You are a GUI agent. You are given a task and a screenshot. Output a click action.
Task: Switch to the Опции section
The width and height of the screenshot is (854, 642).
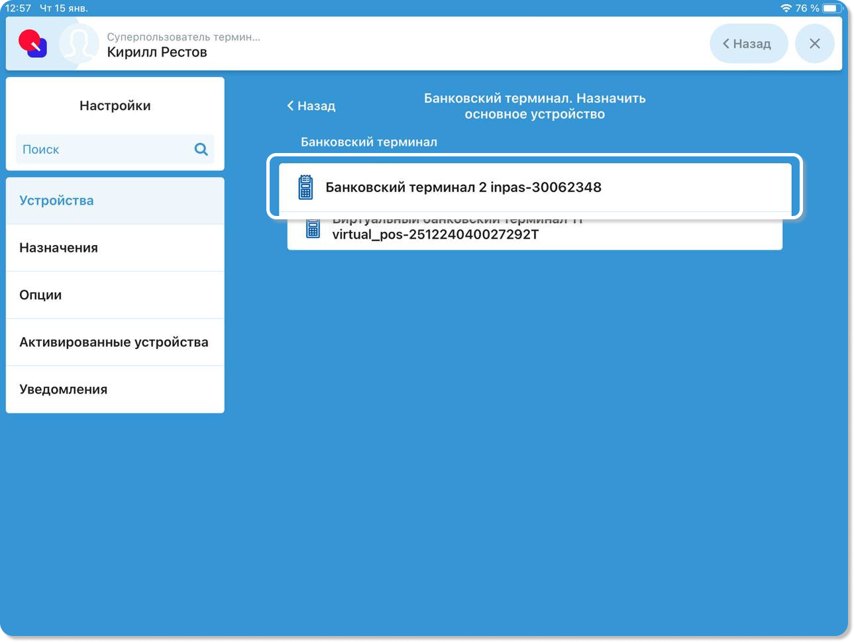pos(115,295)
